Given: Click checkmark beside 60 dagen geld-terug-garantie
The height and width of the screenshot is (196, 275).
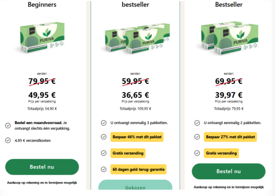Looking at the screenshot, I should pos(104,169).
